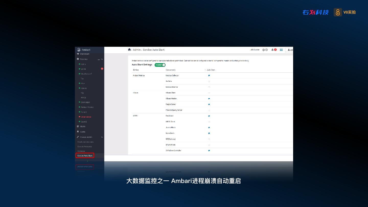Select Service Auto Start in sidebar
Screen dimensions: 368x207
coord(85,156)
